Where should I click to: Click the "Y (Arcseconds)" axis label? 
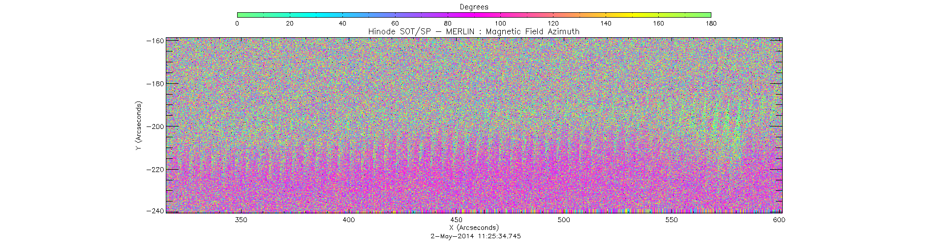[x=139, y=126]
